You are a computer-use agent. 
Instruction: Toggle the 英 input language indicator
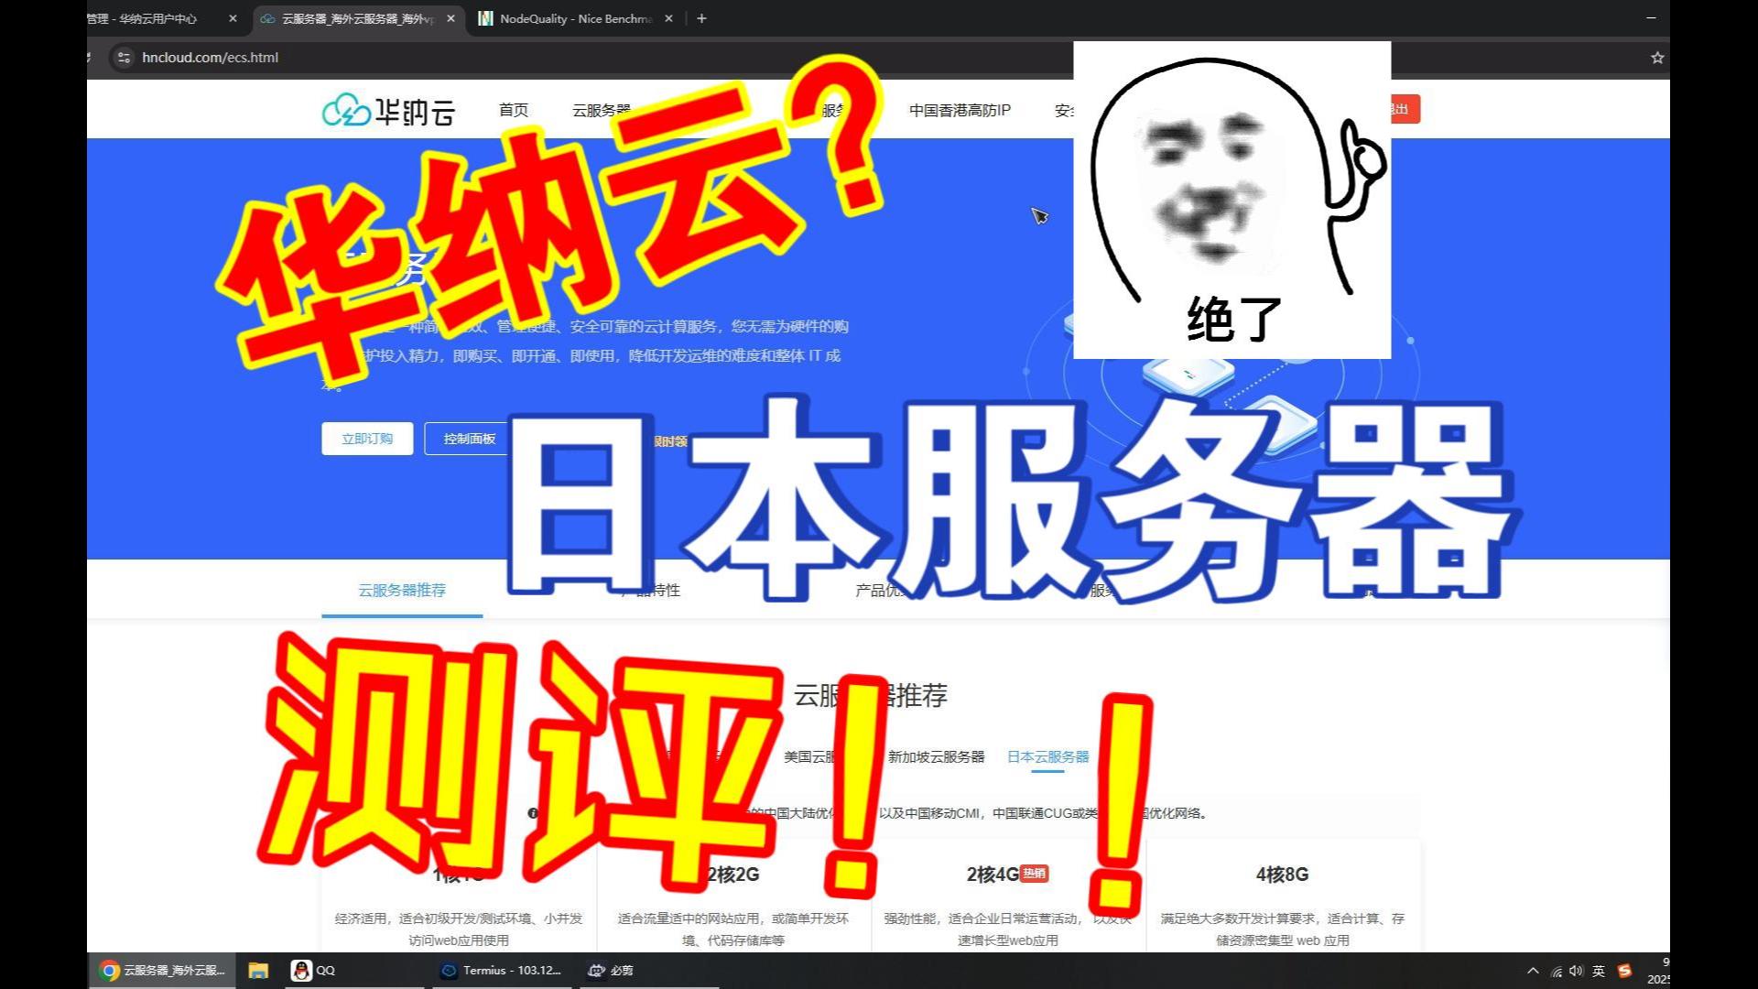point(1599,972)
